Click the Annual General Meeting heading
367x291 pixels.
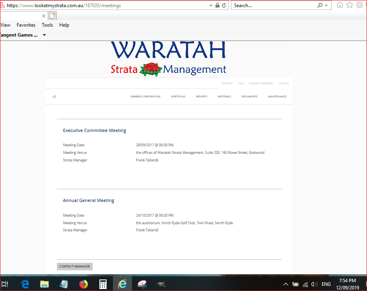coord(89,200)
